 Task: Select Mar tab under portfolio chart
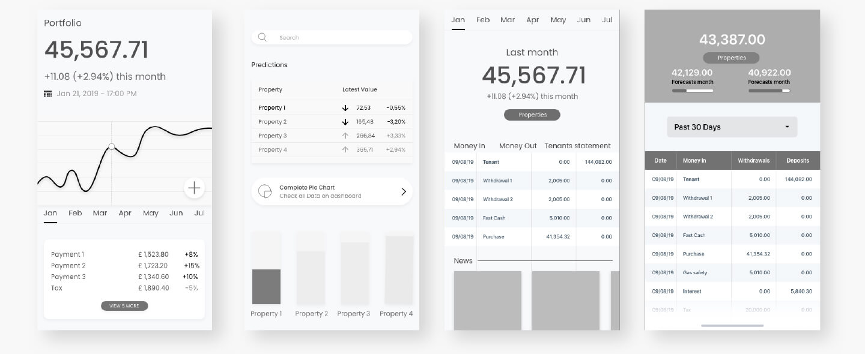pyautogui.click(x=100, y=213)
